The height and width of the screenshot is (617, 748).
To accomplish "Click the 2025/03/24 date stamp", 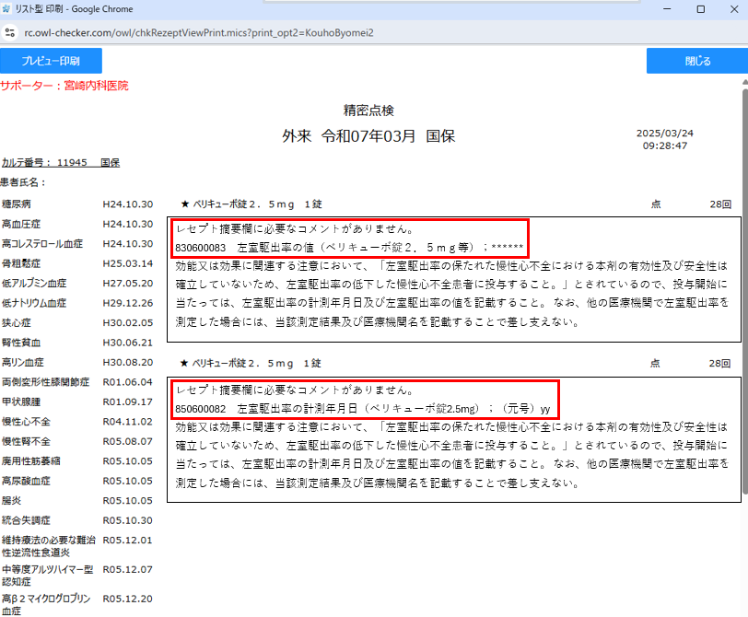I will click(x=664, y=133).
